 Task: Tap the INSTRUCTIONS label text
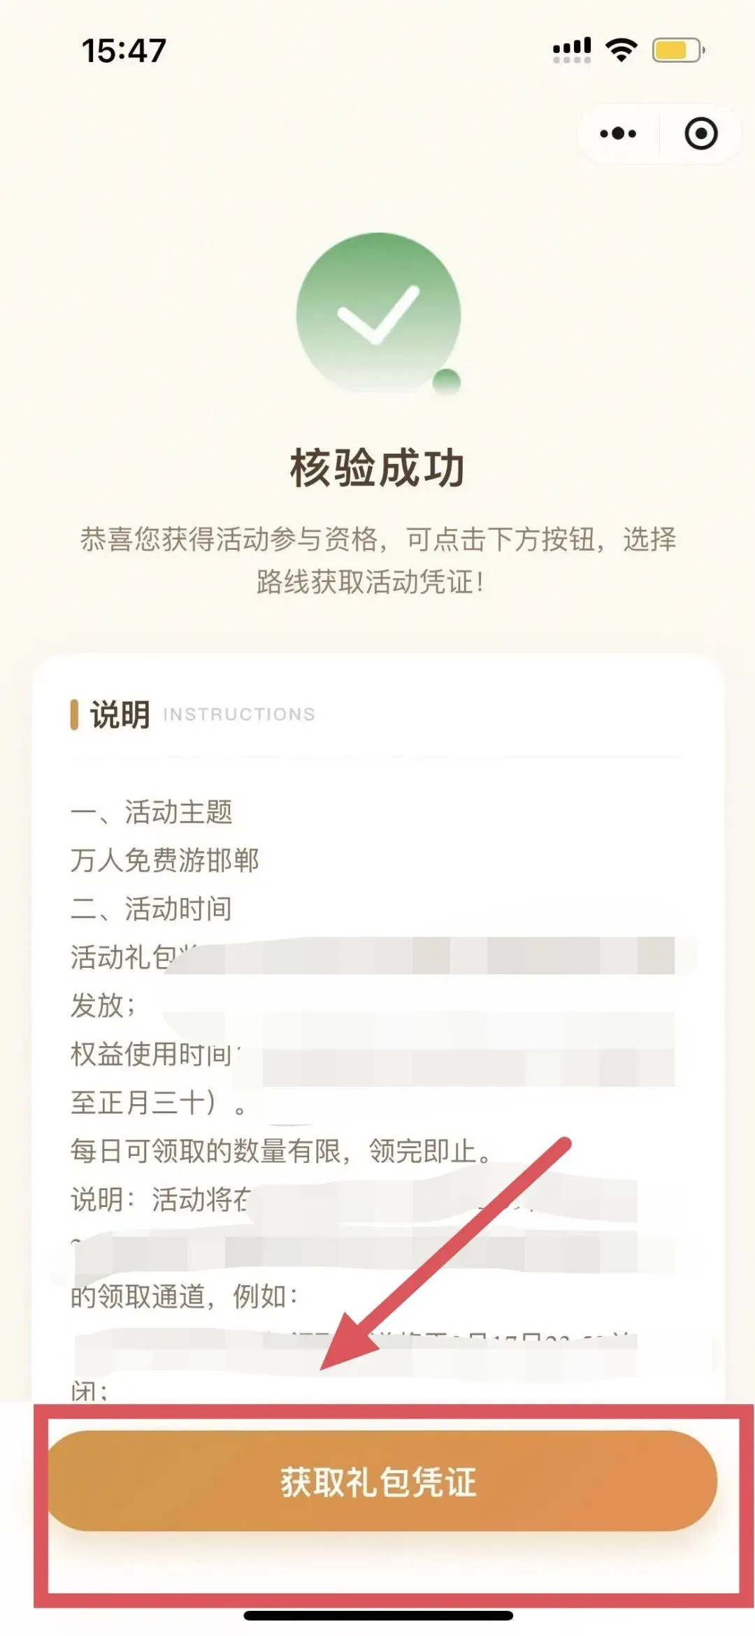(239, 714)
